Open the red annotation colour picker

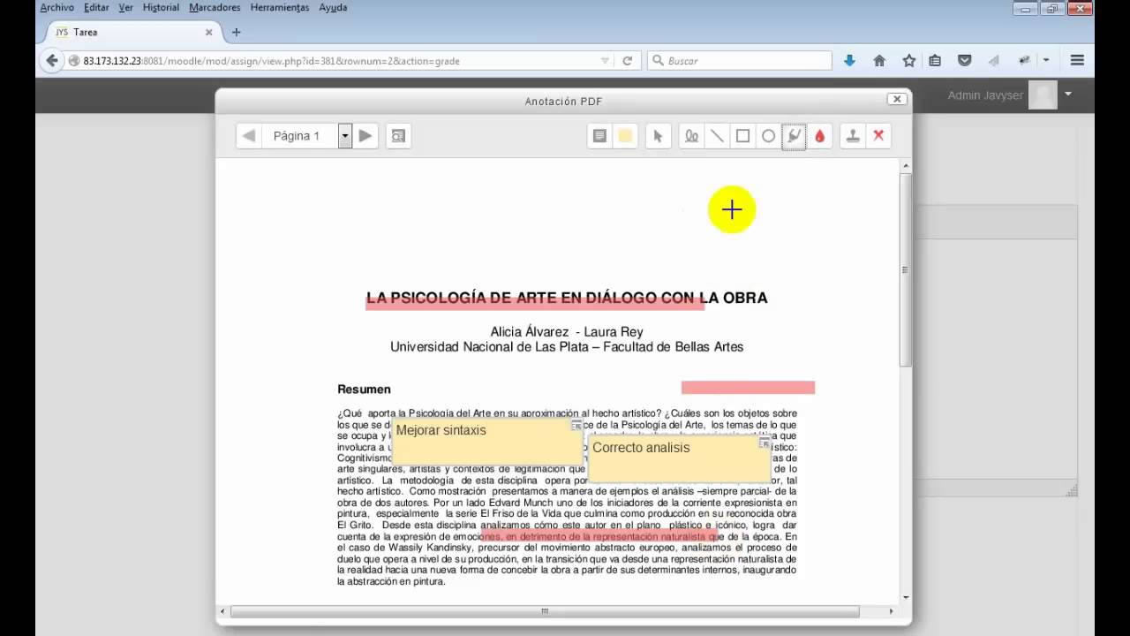(x=819, y=136)
